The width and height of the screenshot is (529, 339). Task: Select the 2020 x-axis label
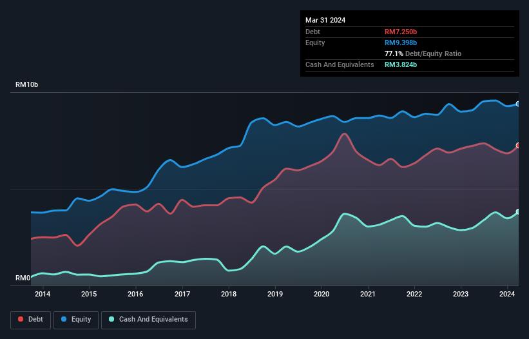[x=322, y=294]
